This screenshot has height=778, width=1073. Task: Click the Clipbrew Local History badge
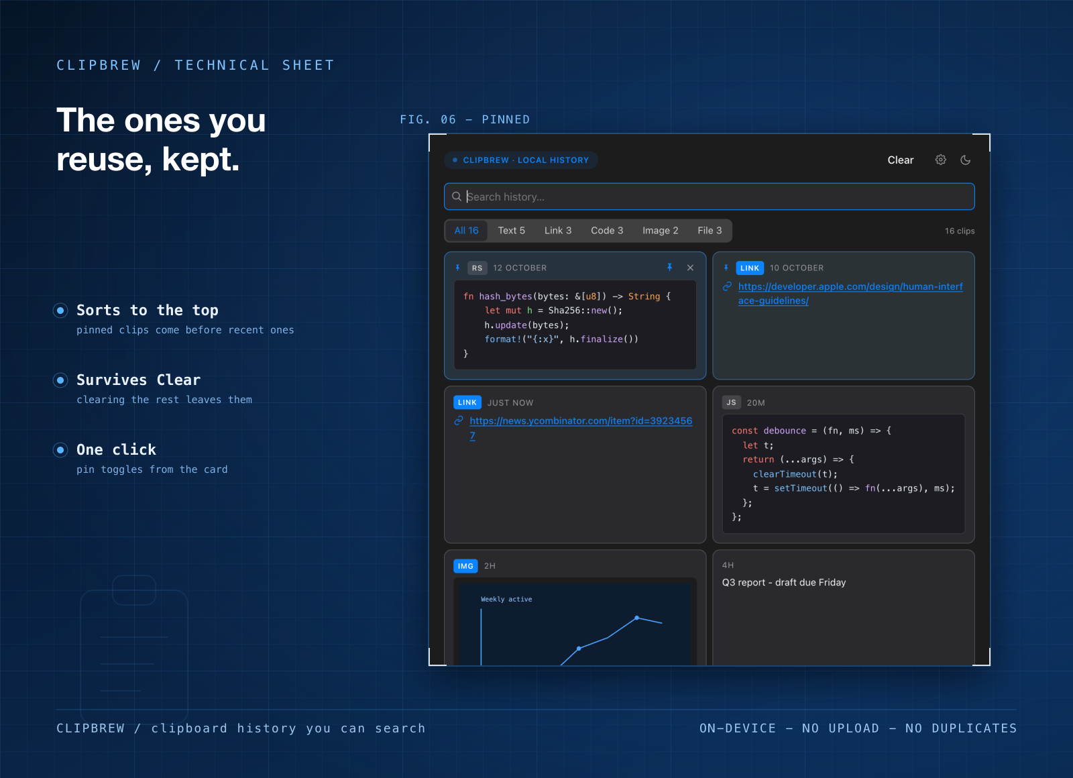point(521,160)
